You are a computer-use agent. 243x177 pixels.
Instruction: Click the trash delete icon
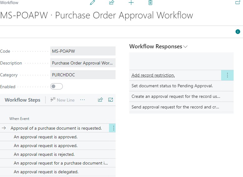tap(150, 3)
